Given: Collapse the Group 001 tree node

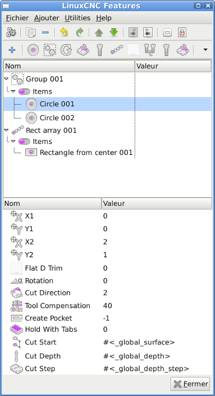Looking at the screenshot, I should point(6,79).
